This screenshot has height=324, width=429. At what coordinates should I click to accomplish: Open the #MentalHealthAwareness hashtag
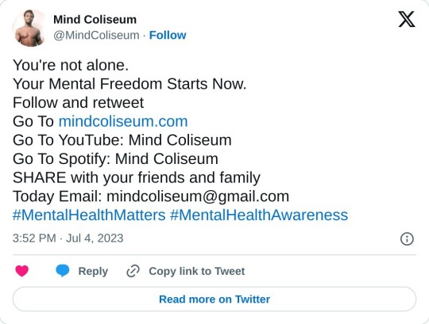point(259,215)
